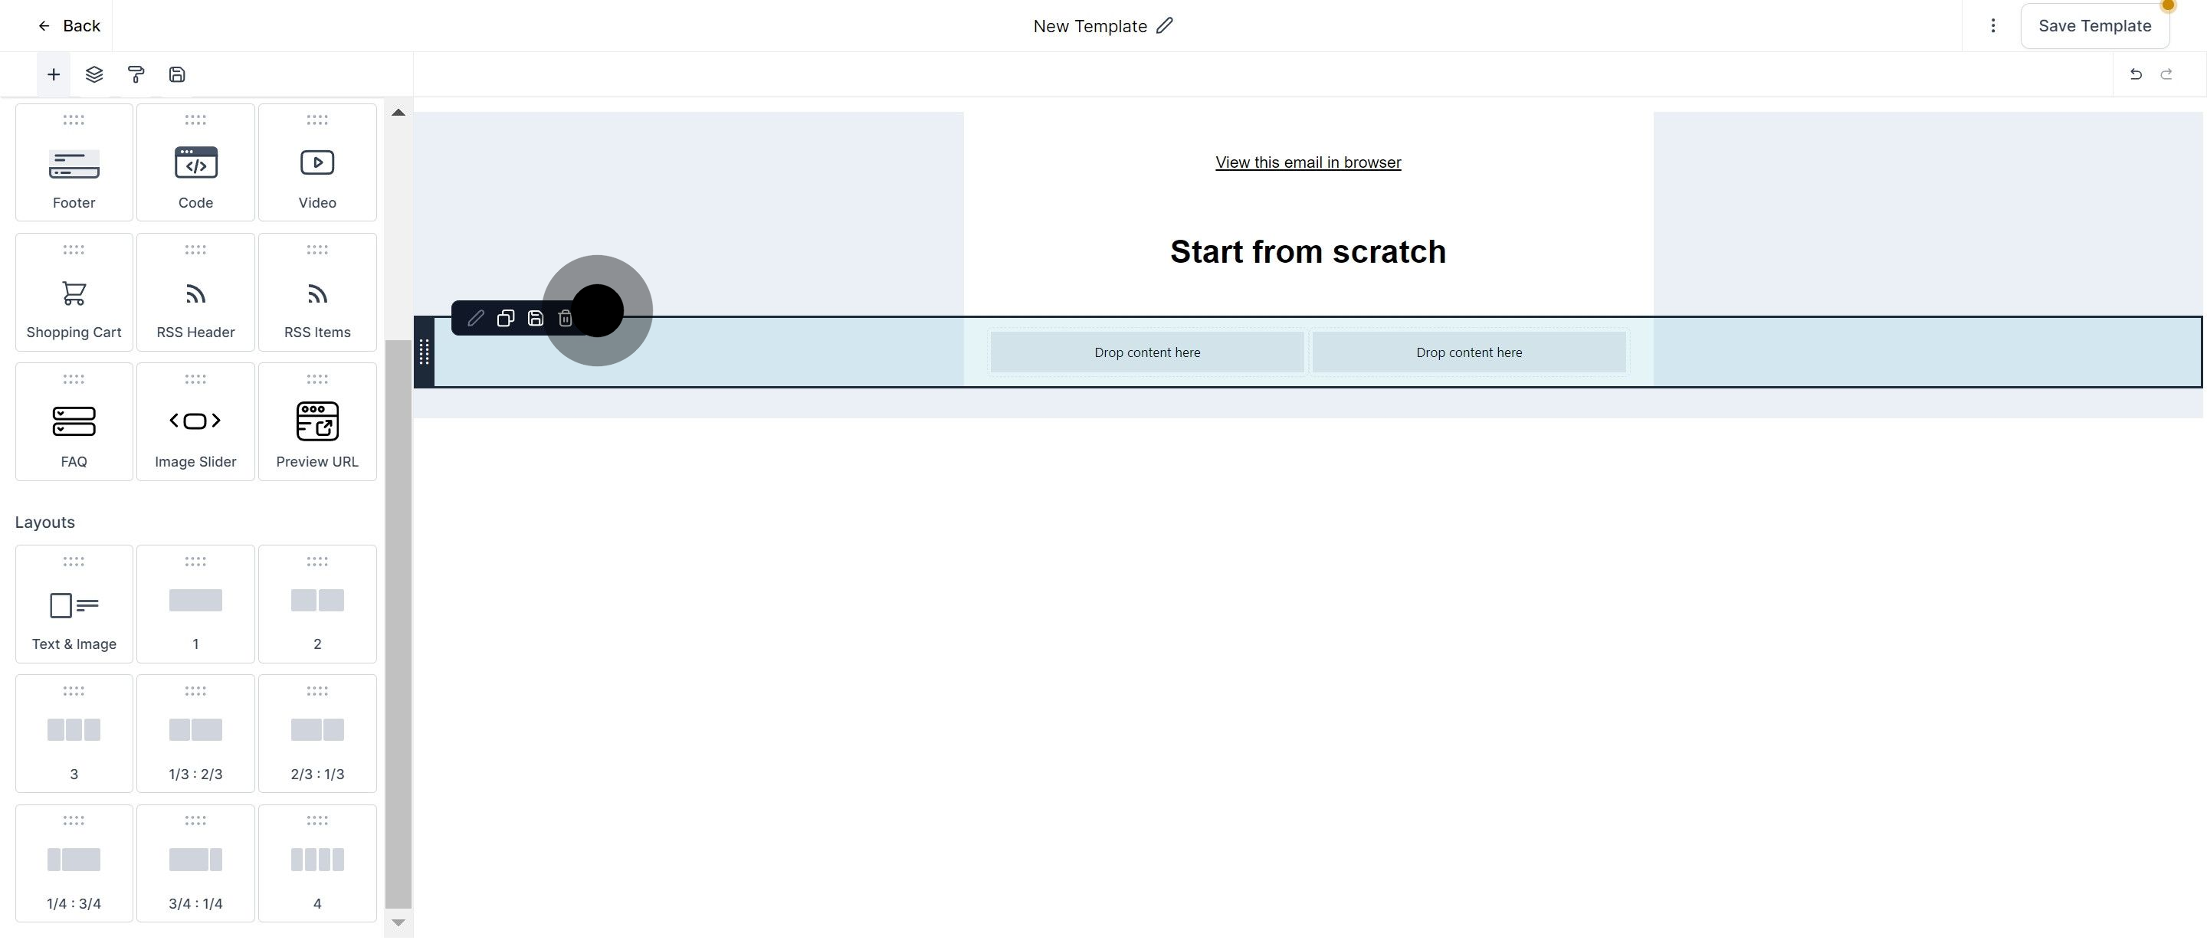This screenshot has height=950, width=2207.
Task: Click the sidebar scrollbar down arrow
Action: [x=398, y=922]
